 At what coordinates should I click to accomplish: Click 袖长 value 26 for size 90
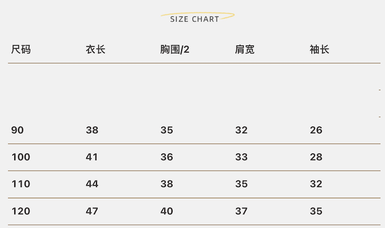316,130
